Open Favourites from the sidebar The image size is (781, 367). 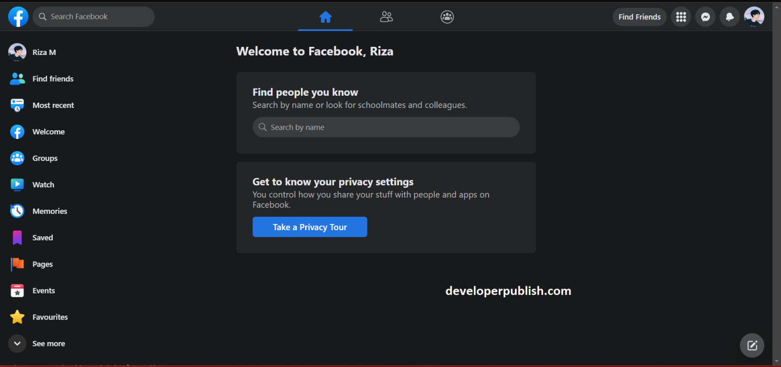(51, 317)
